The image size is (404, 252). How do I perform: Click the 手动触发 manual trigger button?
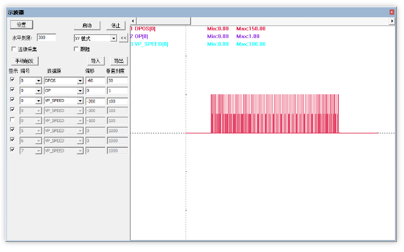[25, 61]
